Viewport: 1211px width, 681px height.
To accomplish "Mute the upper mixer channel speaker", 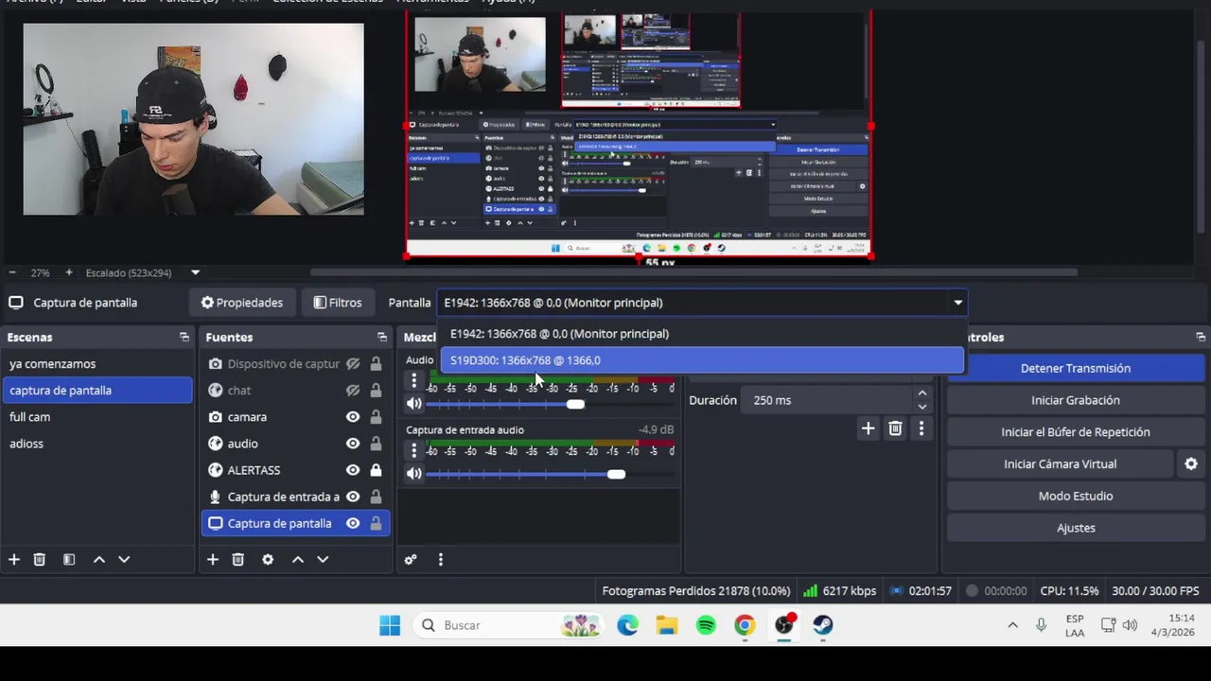I will click(x=413, y=404).
